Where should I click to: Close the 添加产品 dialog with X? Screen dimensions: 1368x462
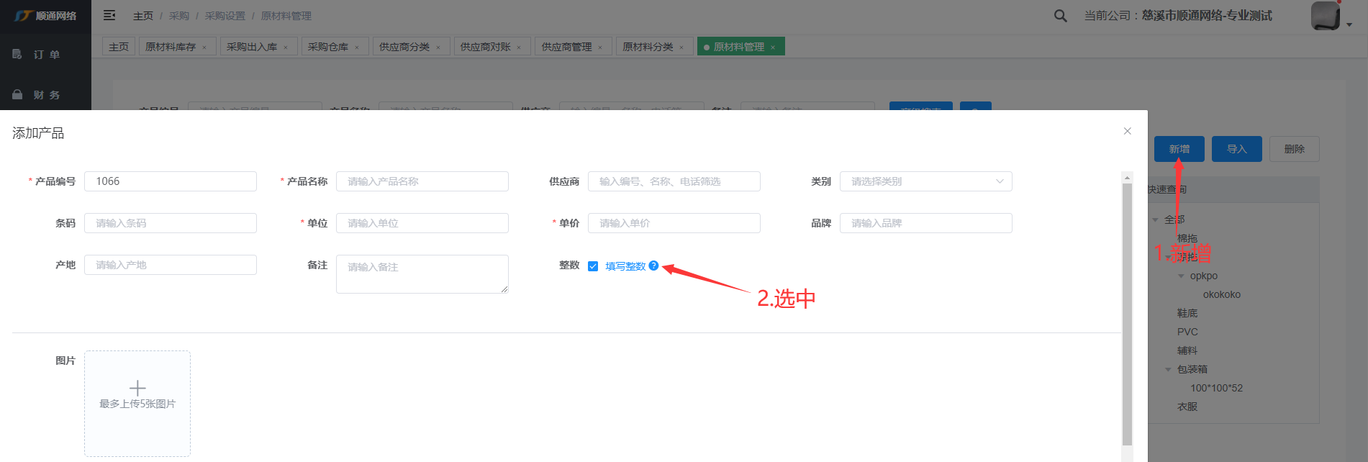pos(1127,131)
